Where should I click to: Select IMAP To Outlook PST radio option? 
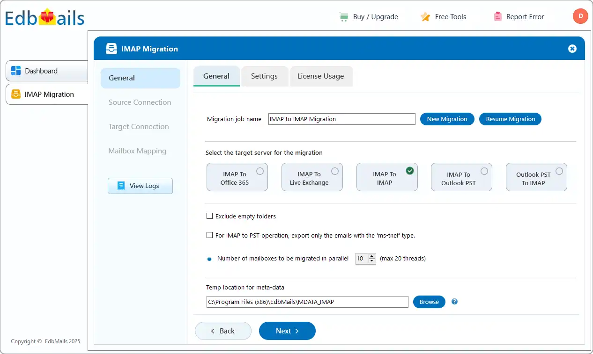[484, 171]
